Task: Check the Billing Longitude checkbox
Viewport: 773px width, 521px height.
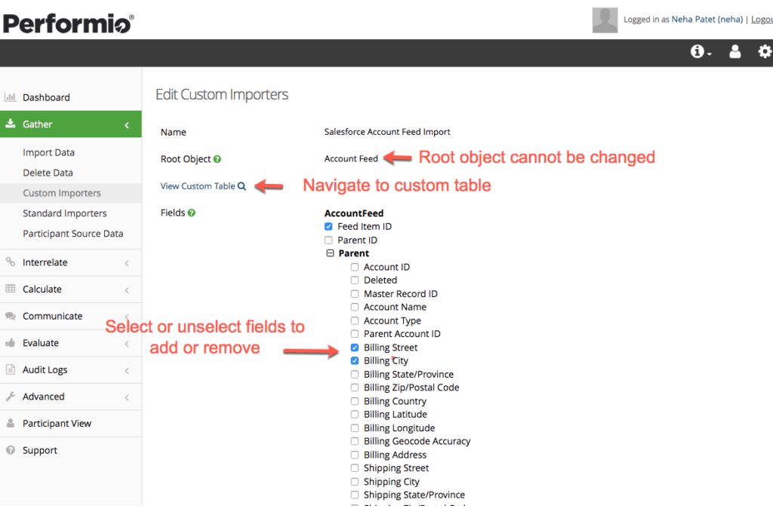Action: click(x=355, y=428)
